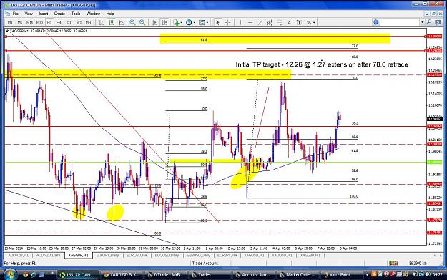The height and width of the screenshot is (280, 447).
Task: Select the Fibonacci retracement tool
Action: 280,22
